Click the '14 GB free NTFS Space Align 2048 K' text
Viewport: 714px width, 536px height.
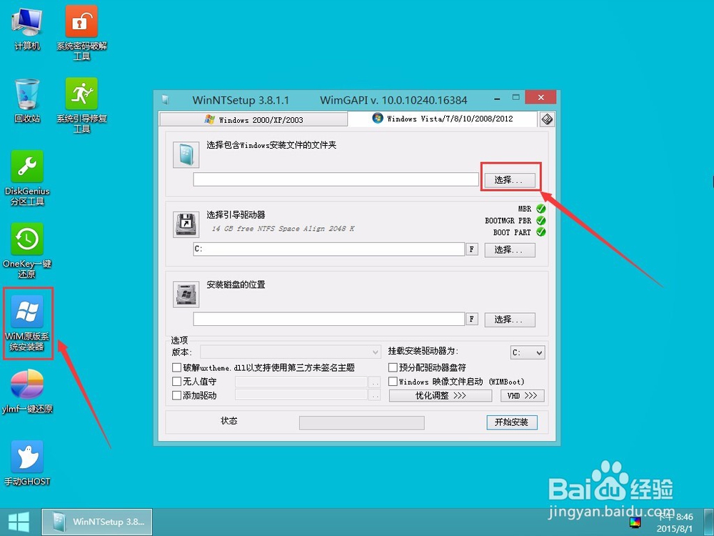283,229
